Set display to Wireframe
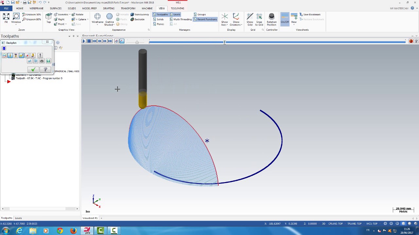Image resolution: width=419 pixels, height=235 pixels. [x=97, y=18]
